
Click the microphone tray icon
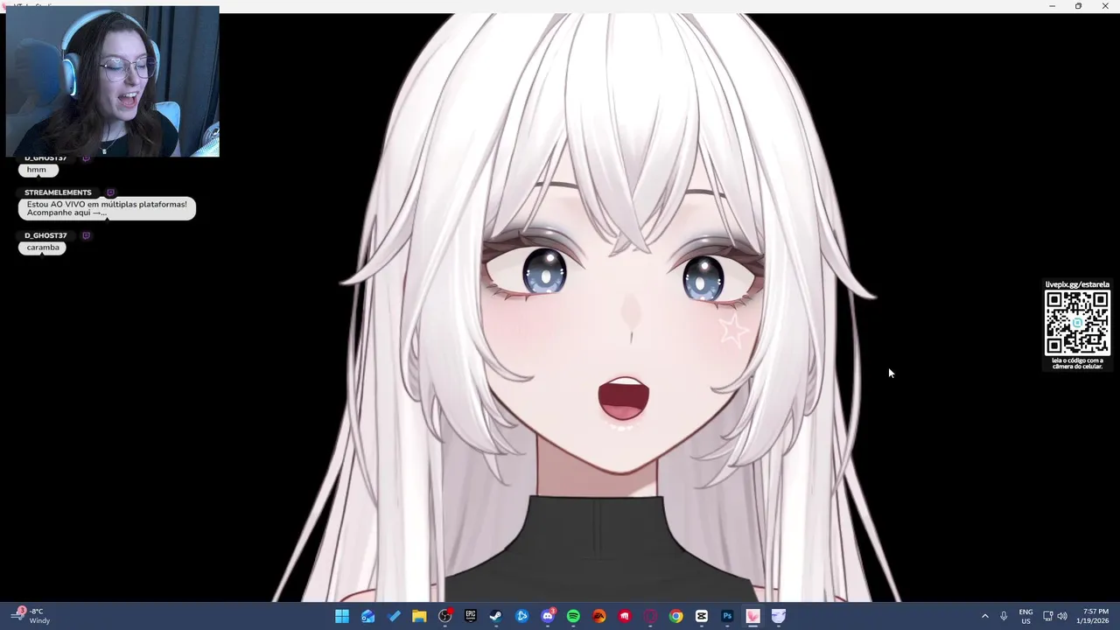click(1004, 616)
